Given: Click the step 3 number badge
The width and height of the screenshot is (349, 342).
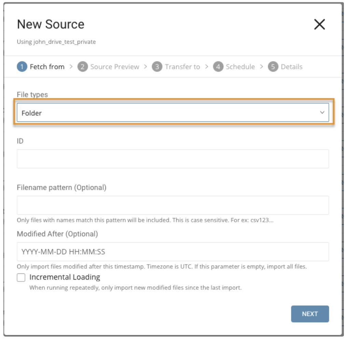Looking at the screenshot, I should click(157, 67).
